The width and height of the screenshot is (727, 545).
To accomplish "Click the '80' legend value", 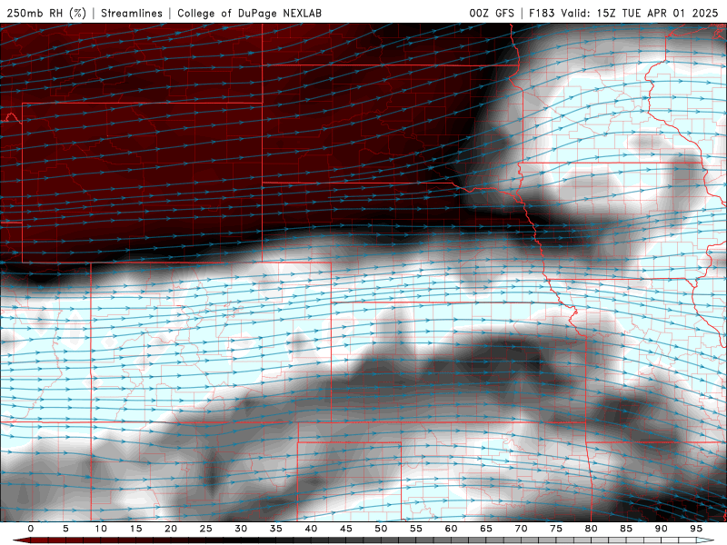I will (x=591, y=529).
